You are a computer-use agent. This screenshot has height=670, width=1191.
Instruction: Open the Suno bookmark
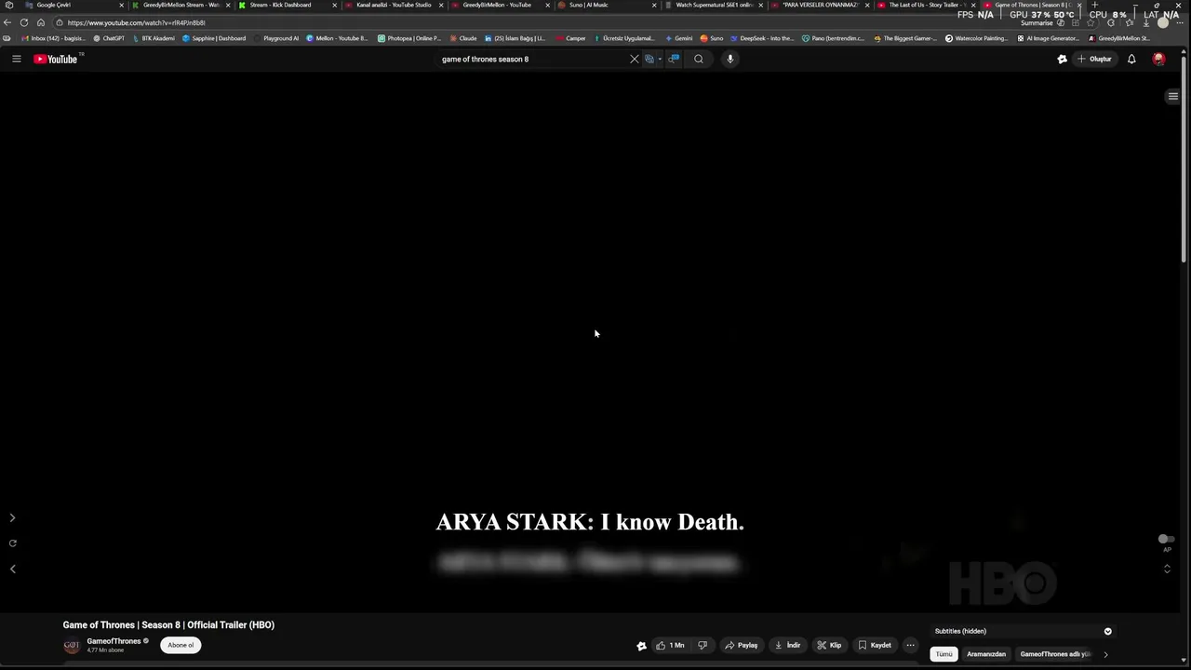[x=712, y=38]
